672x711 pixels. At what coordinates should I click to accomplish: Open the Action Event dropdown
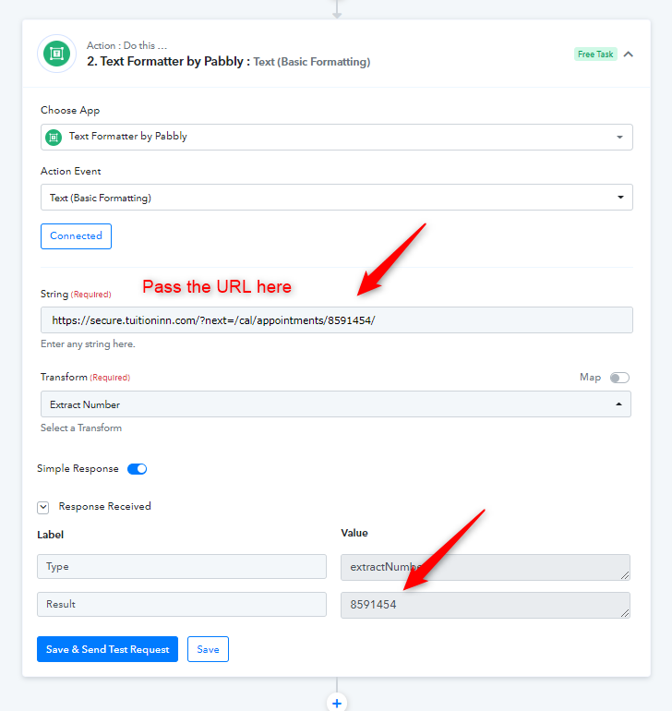tap(336, 198)
